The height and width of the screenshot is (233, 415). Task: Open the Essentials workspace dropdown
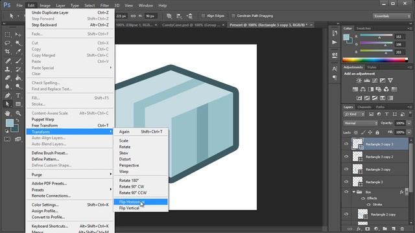point(391,16)
